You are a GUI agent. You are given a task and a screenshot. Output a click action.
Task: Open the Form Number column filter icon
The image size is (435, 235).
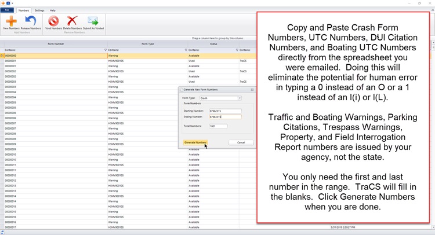click(x=106, y=50)
